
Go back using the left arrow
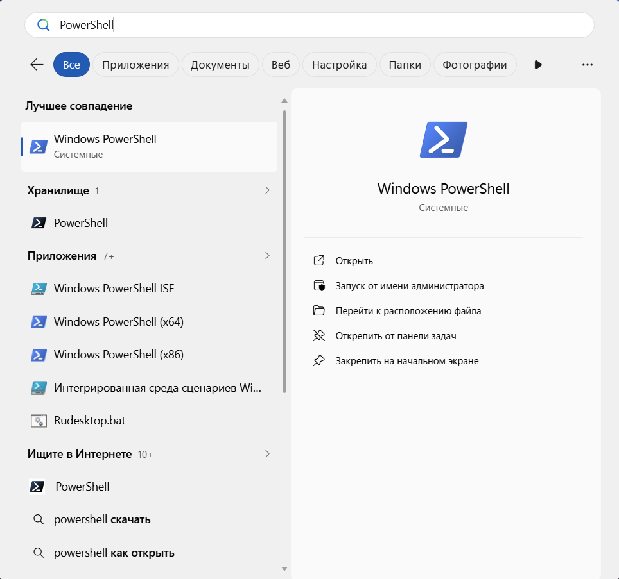[37, 64]
